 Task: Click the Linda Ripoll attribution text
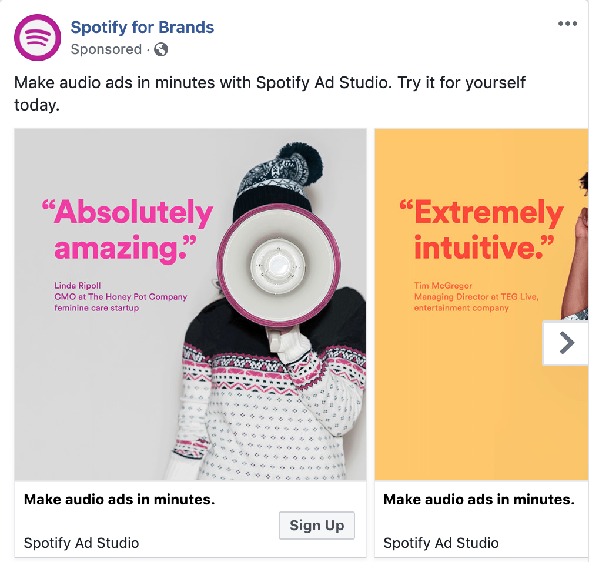click(121, 297)
